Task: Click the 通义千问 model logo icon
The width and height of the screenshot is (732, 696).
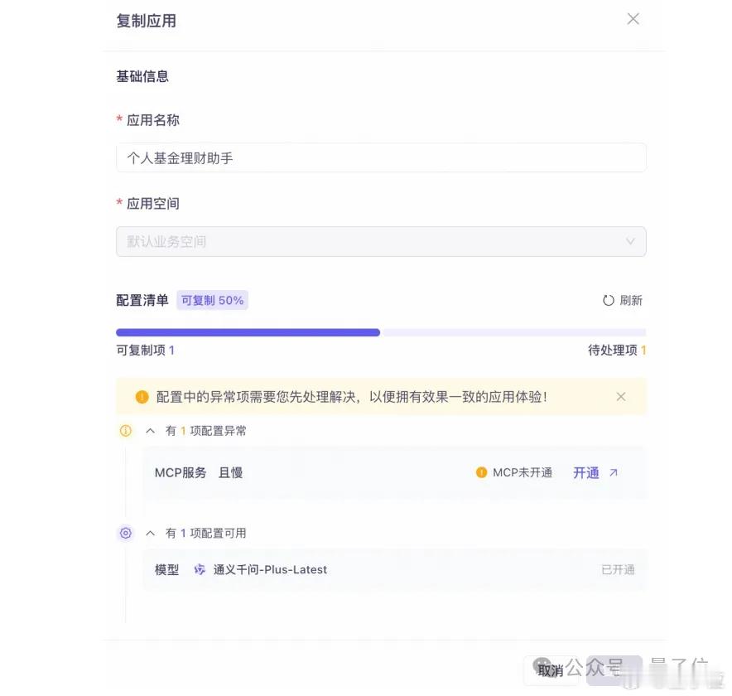Action: coord(200,569)
